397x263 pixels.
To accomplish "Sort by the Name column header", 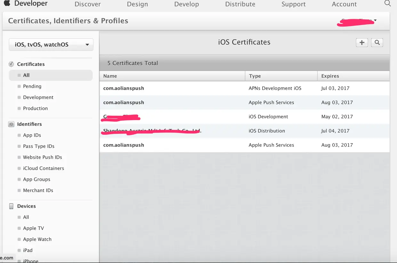I will [x=172, y=76].
